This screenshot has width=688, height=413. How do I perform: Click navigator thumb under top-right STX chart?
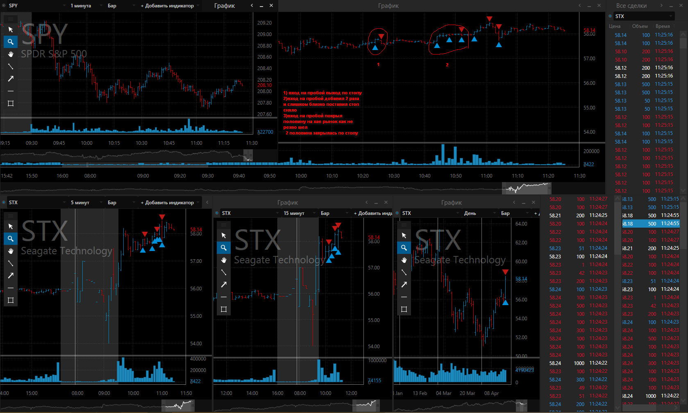(527, 188)
